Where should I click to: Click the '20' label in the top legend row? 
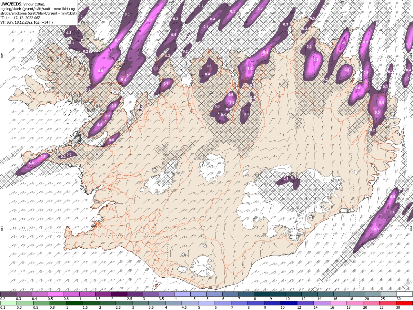(x=367, y=299)
